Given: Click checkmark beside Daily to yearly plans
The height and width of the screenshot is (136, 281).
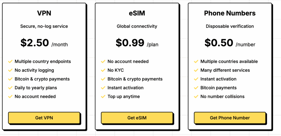Looking at the screenshot, I should point(10,88).
